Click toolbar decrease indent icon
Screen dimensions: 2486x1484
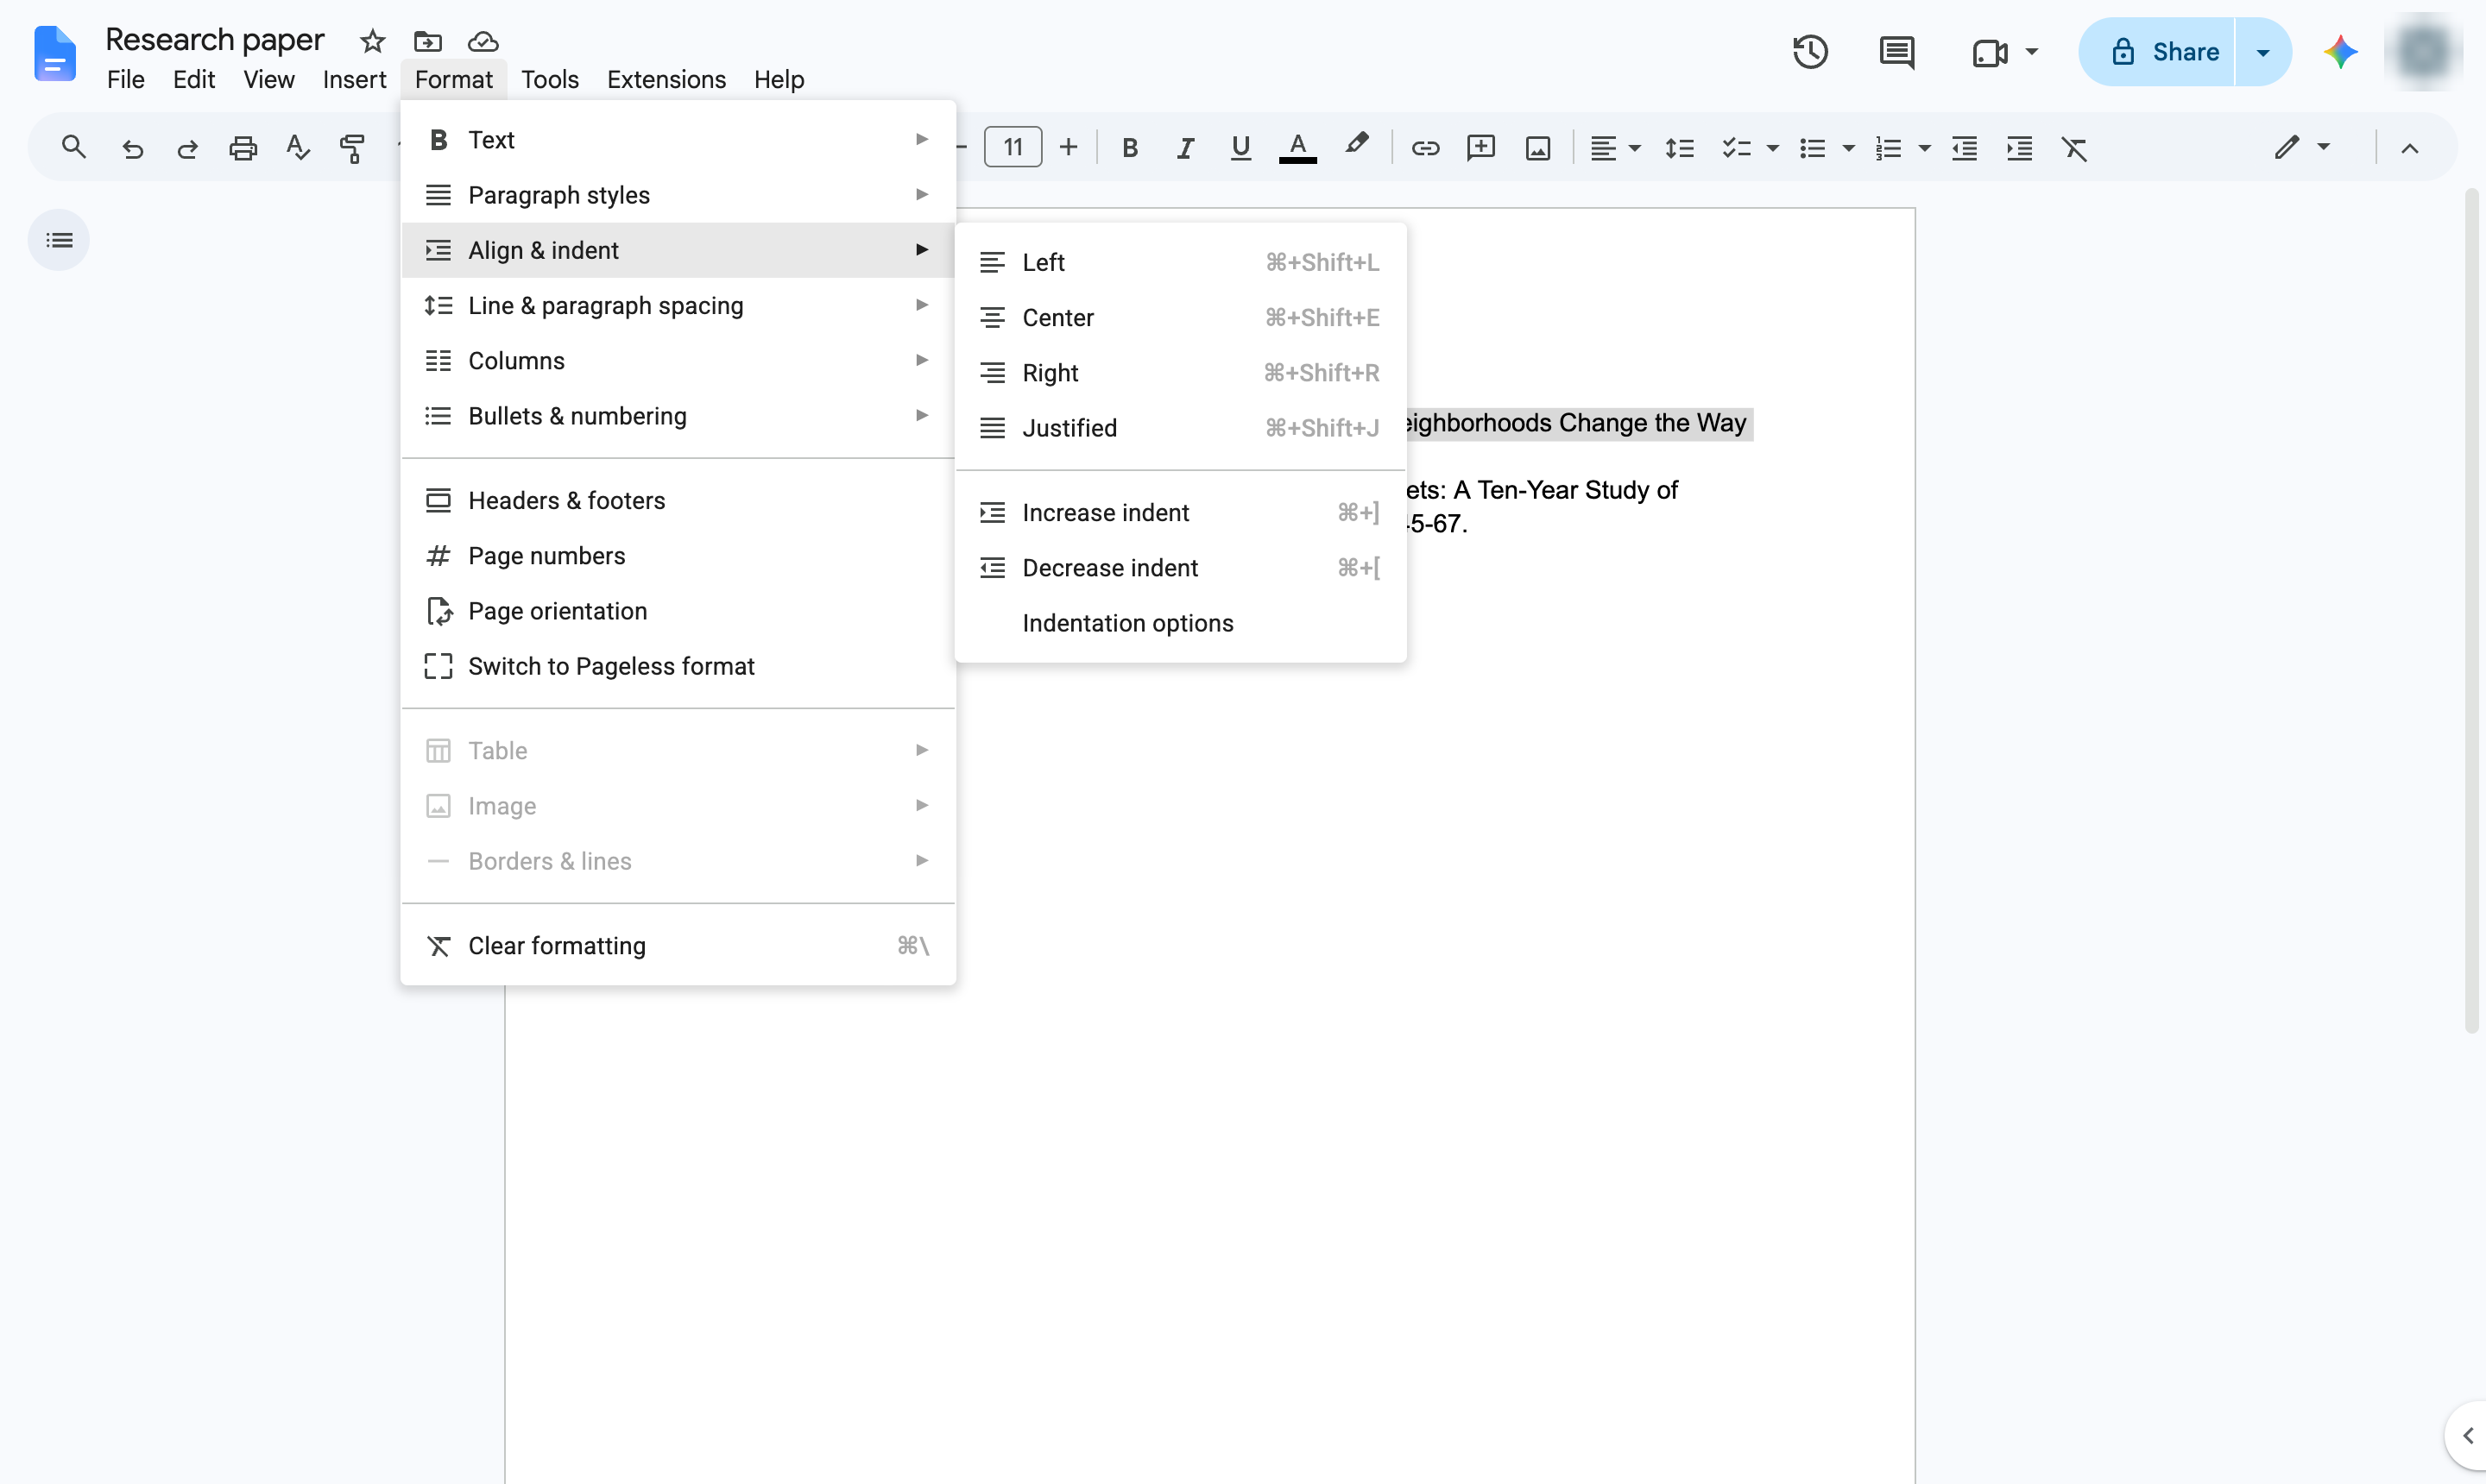point(1964,148)
